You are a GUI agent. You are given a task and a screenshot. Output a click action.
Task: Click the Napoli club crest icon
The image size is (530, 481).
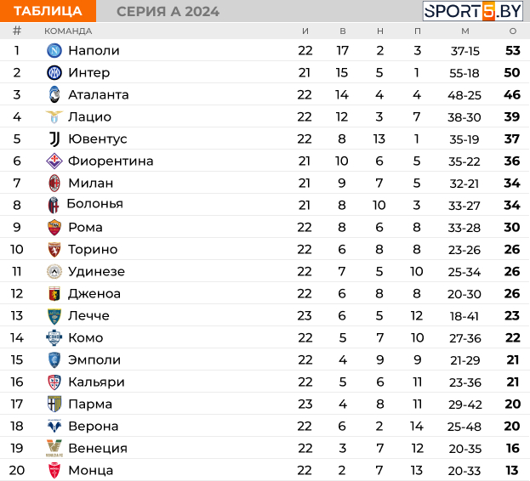[x=54, y=51]
